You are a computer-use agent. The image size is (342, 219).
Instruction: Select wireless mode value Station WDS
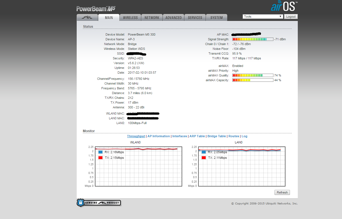(137, 49)
